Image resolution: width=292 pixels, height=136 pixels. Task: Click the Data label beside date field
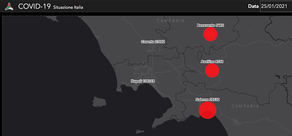tap(253, 6)
